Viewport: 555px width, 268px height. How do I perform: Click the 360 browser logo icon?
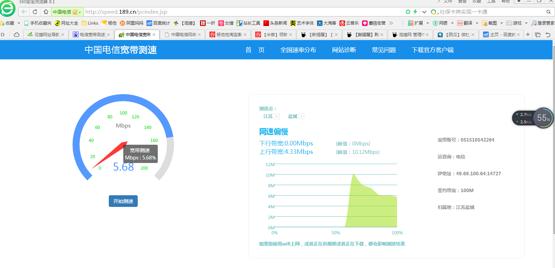pos(7,8)
